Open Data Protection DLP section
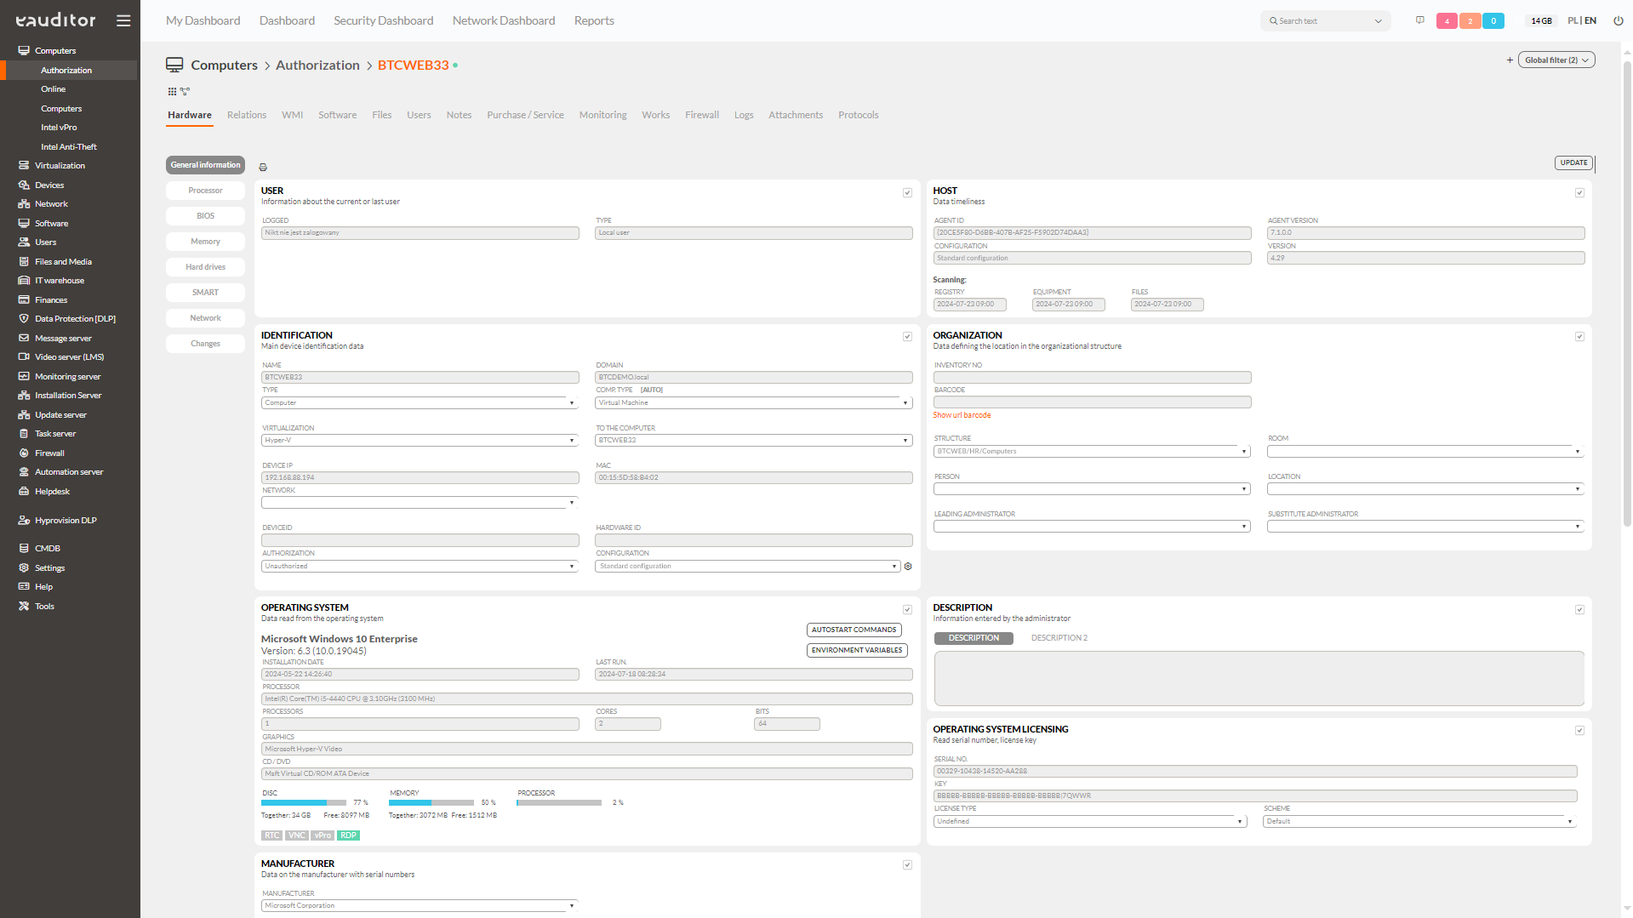 (75, 319)
